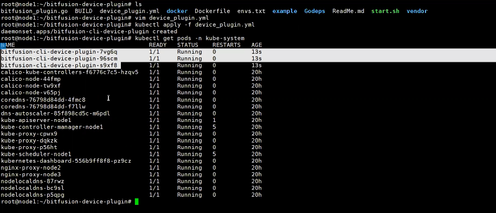
Task: Click the nodelocaldns-87rwz pod name
Action: coord(33,182)
